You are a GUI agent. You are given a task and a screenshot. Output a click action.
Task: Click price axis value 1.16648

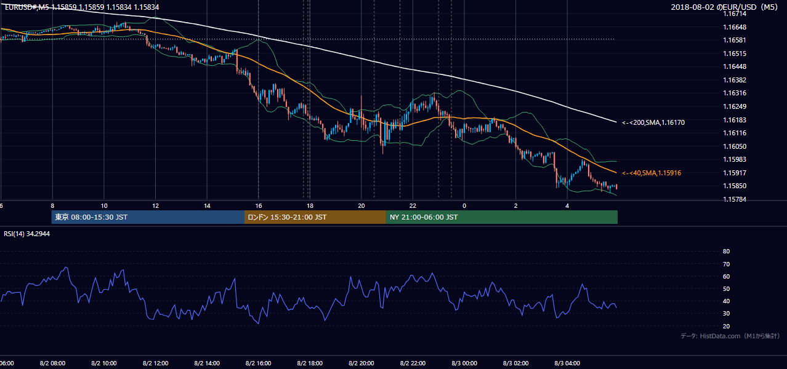(x=734, y=27)
